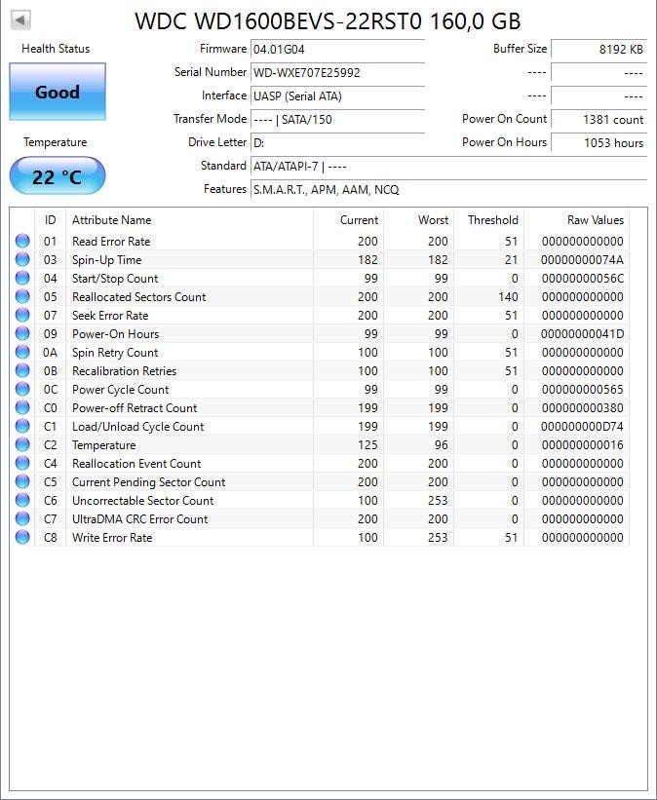657x800 pixels.
Task: Click the status orb for Write Error Rate
Action: (22, 538)
